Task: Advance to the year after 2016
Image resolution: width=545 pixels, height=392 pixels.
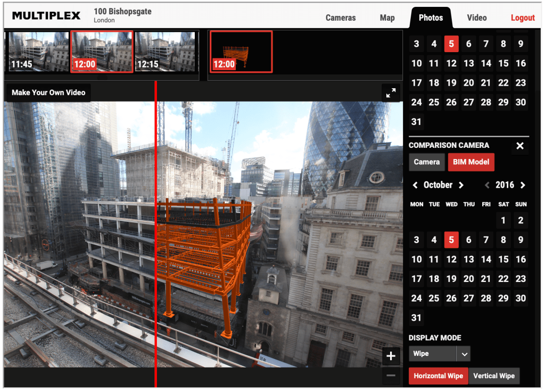Action: pyautogui.click(x=523, y=185)
